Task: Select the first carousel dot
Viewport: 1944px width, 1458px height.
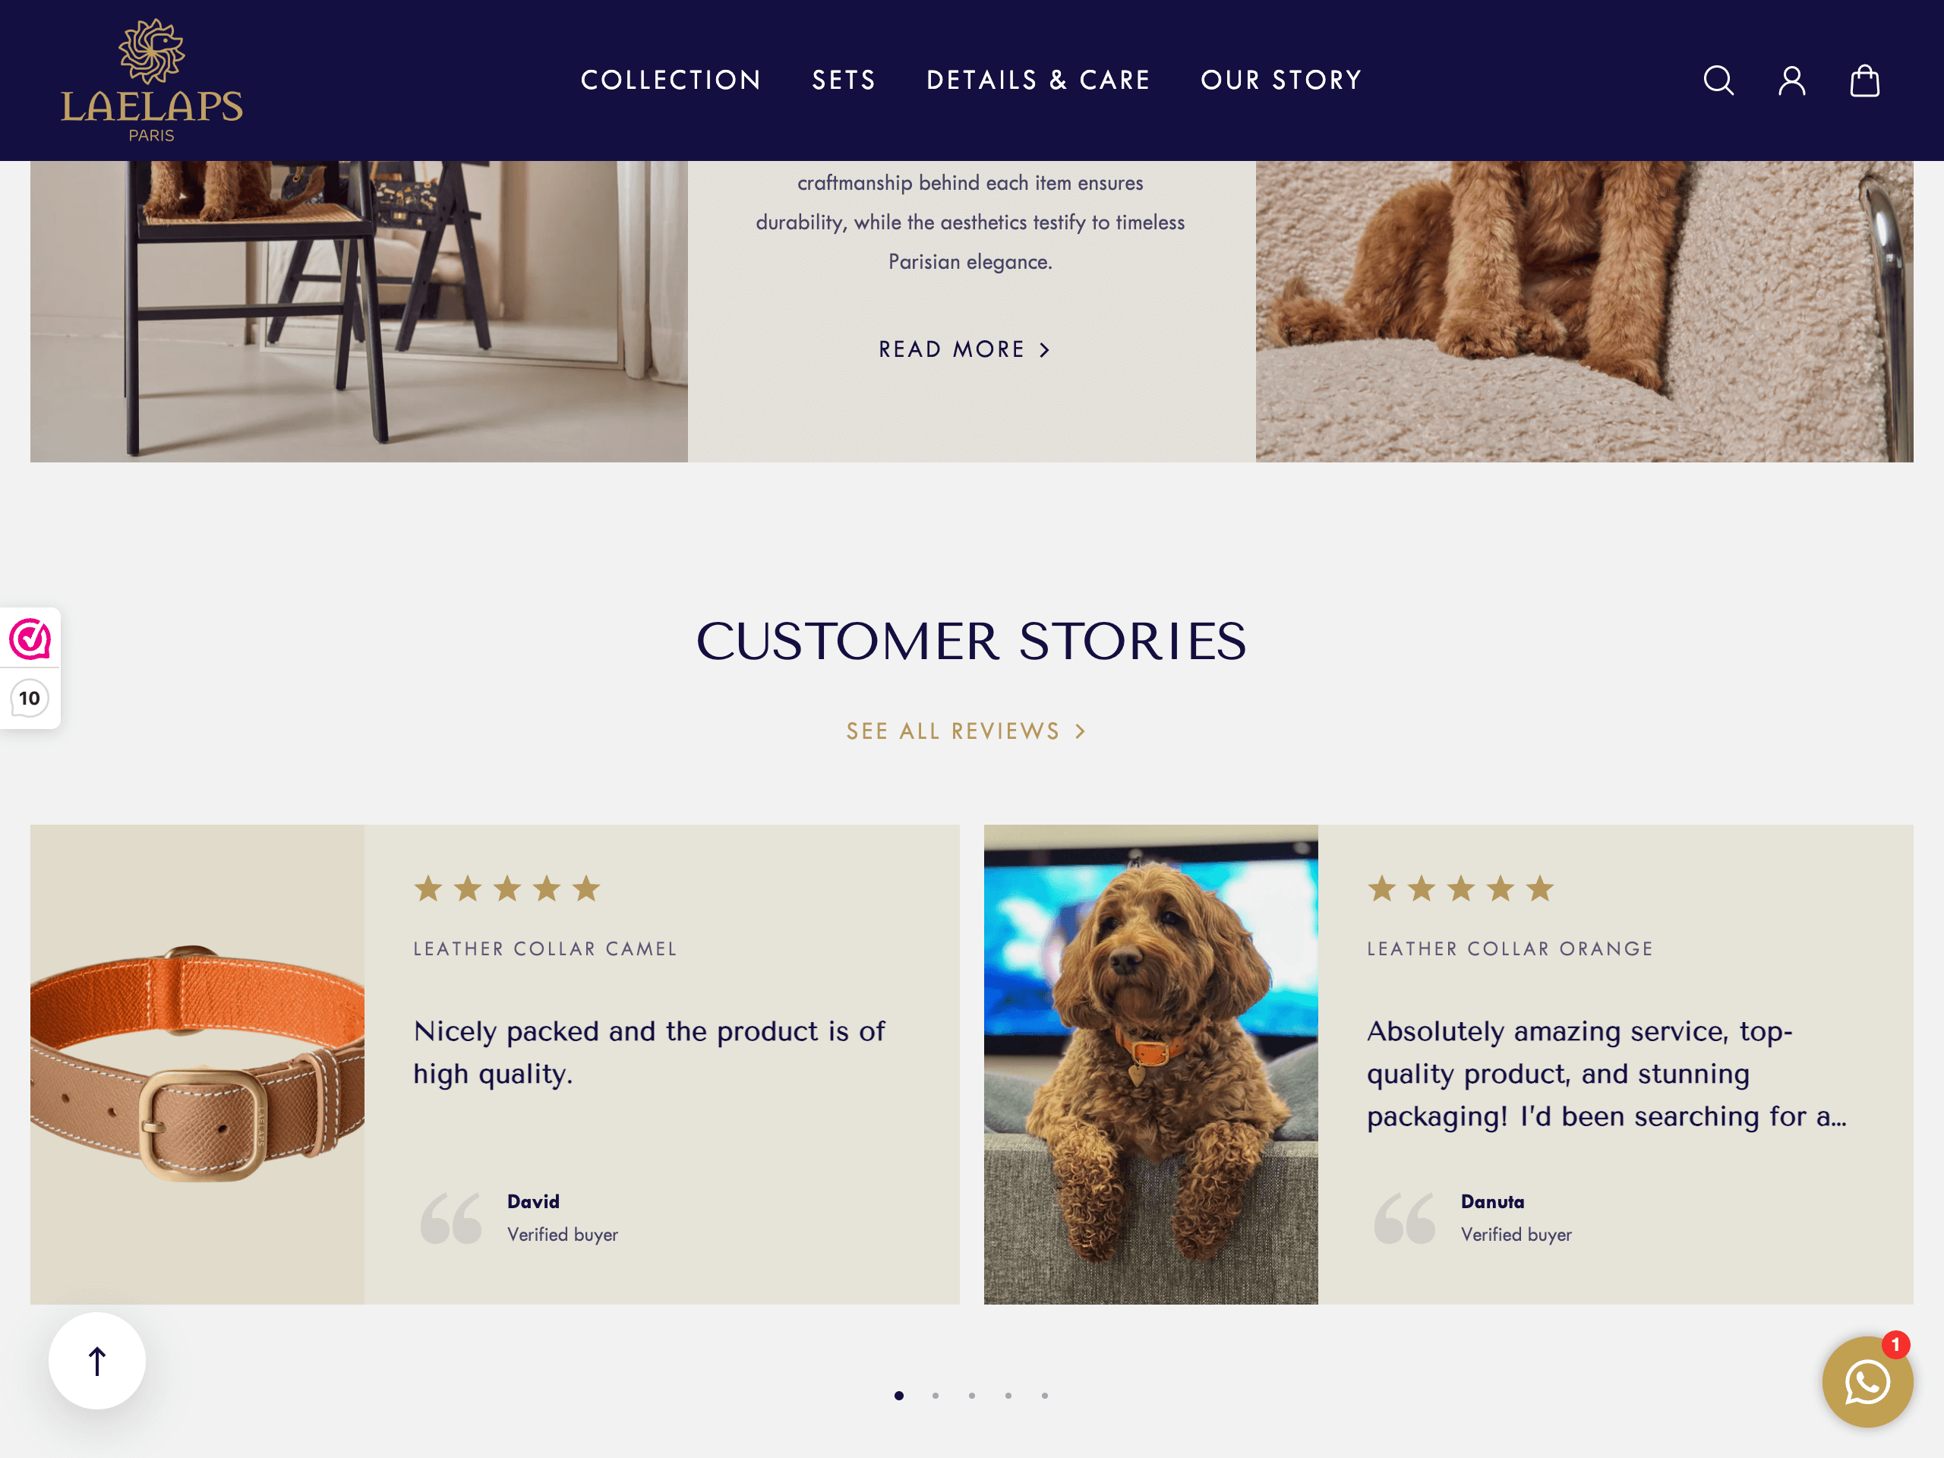Action: [898, 1395]
